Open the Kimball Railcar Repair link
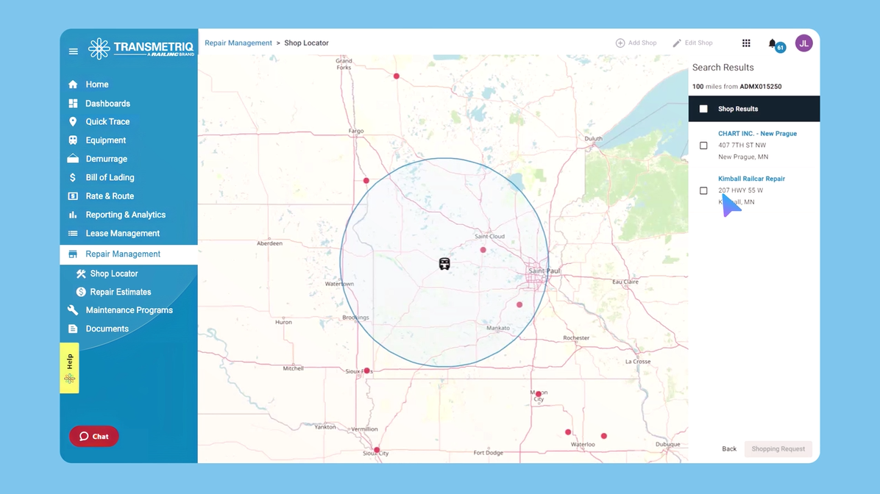The height and width of the screenshot is (494, 880). tap(751, 179)
